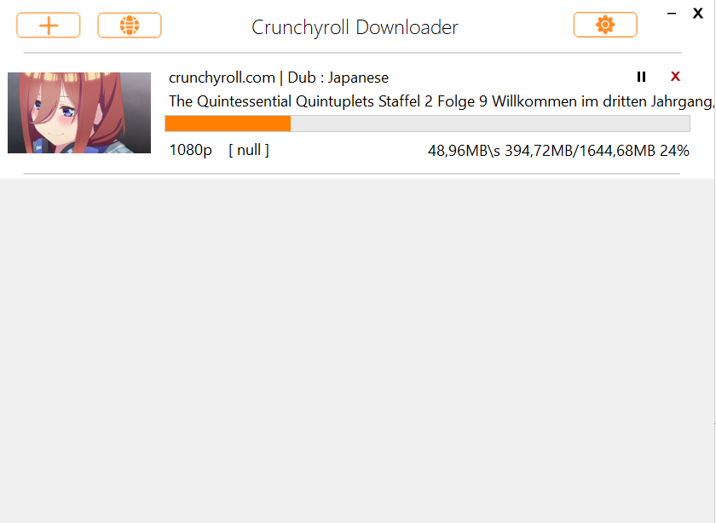
Task: Click the 24% progress percentage
Action: coord(674,151)
